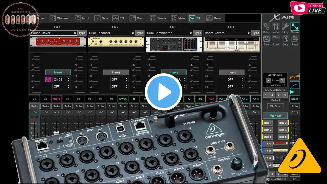327x184 pixels.
Task: Switch to the Comp tab
Action: coord(137,18)
